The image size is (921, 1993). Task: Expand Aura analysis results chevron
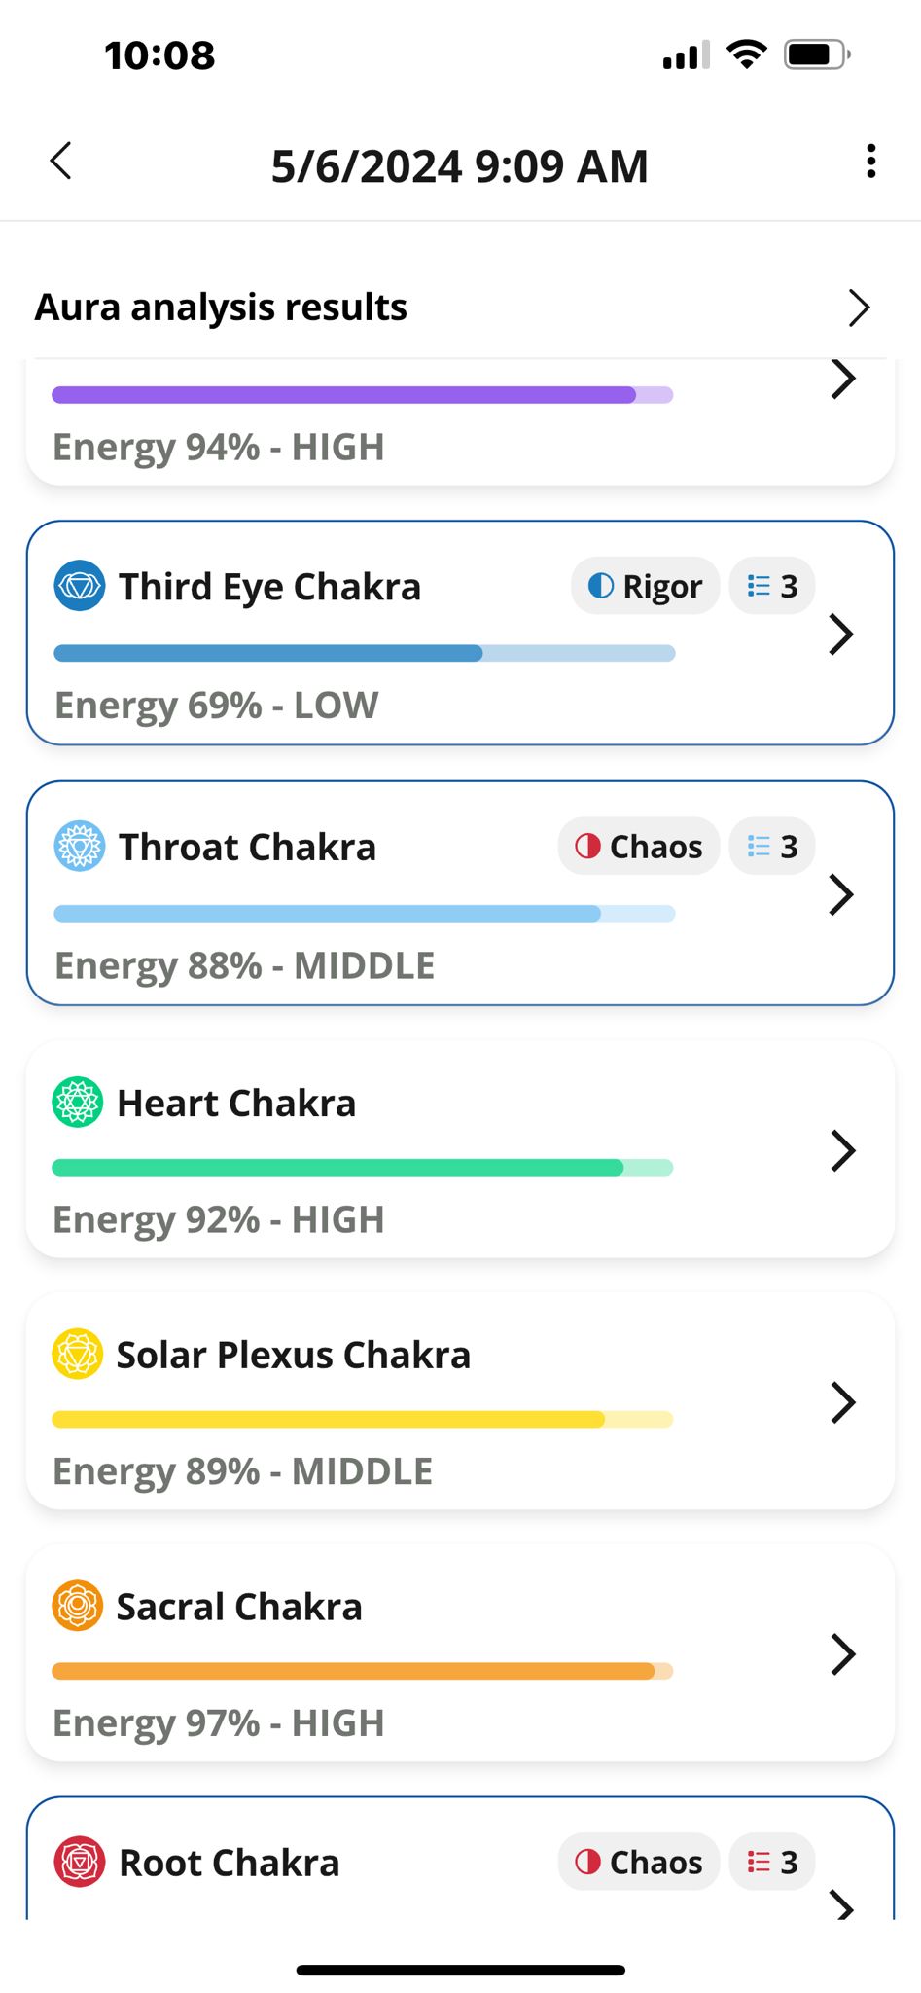(858, 308)
